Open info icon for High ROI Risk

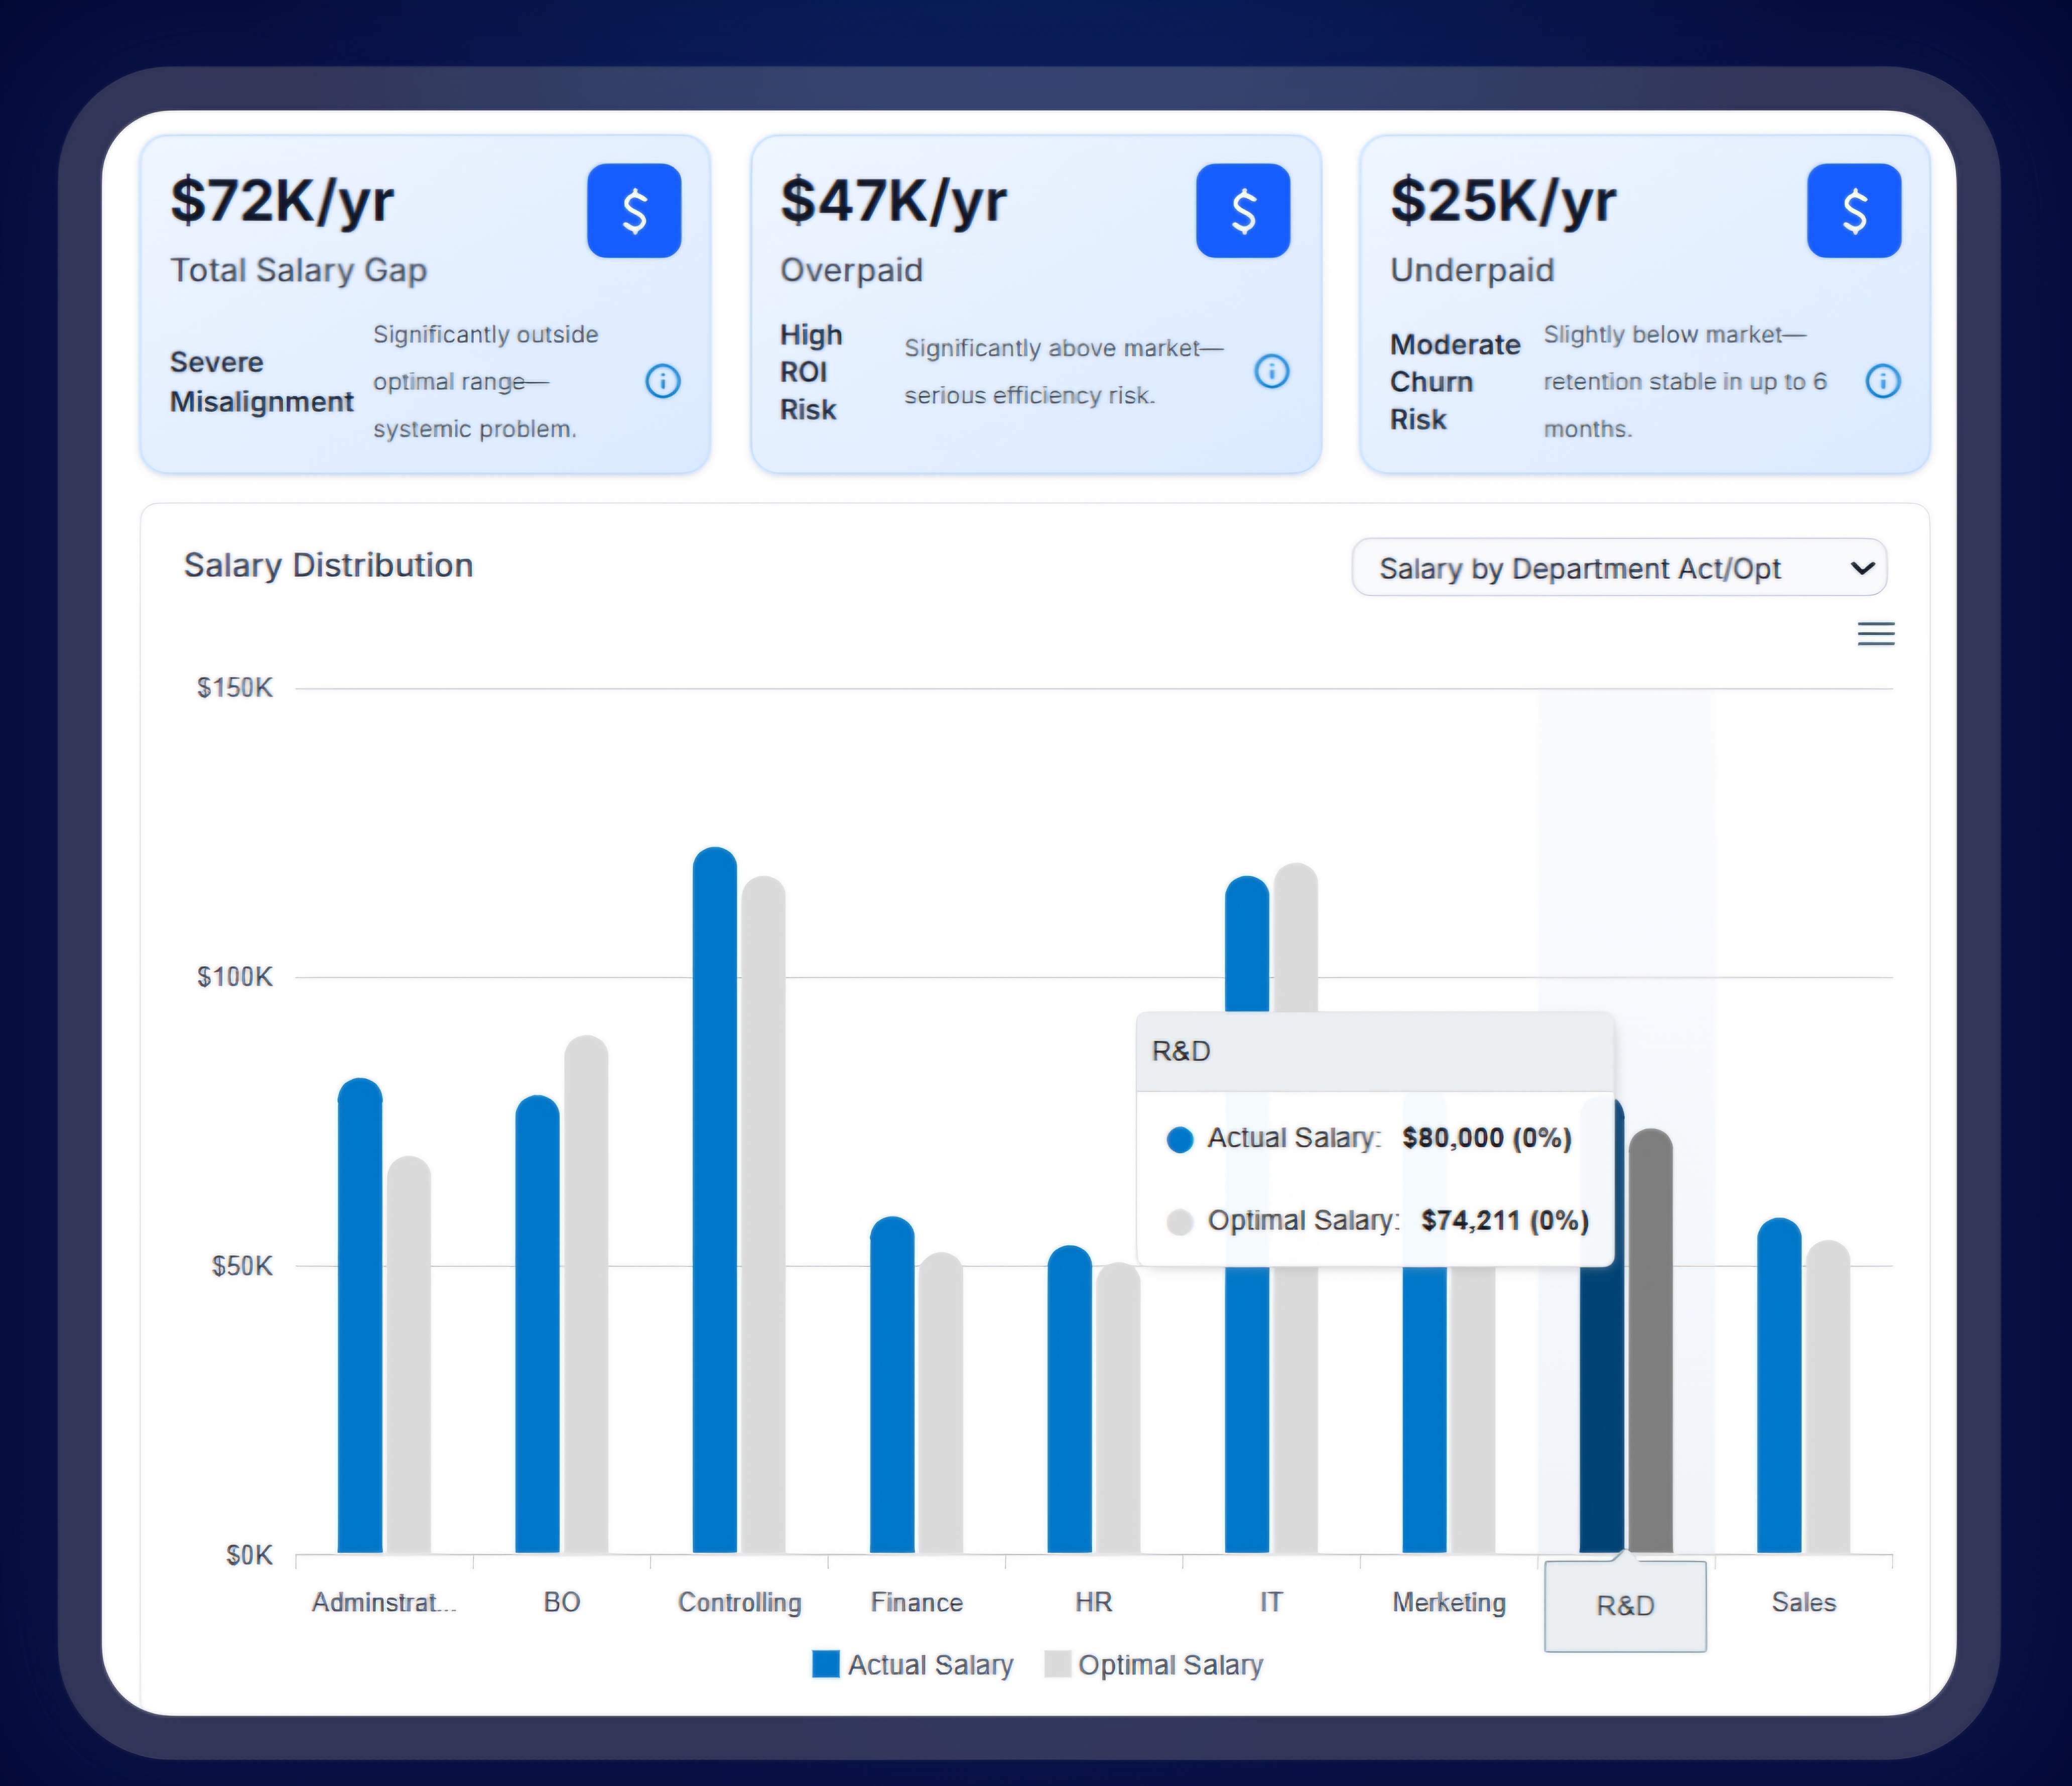click(x=1271, y=372)
